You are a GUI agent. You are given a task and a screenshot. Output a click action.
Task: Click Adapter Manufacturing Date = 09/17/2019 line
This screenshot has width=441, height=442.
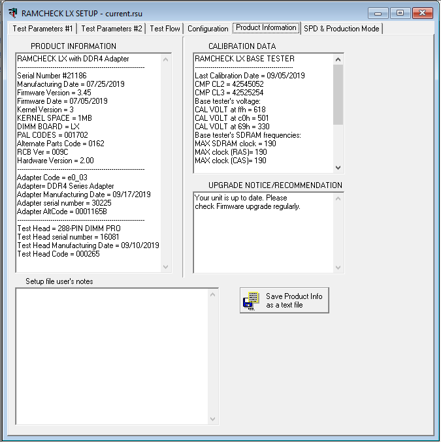coord(84,194)
